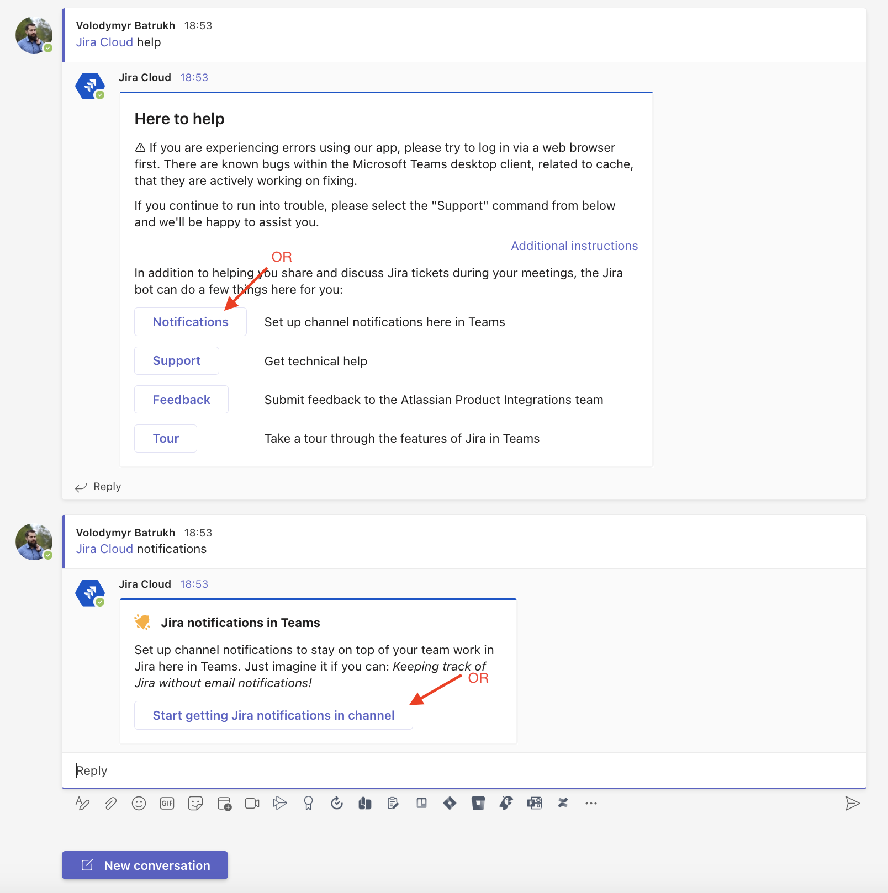Reply to the Here to help message
Screen dimensions: 888x893
(107, 486)
